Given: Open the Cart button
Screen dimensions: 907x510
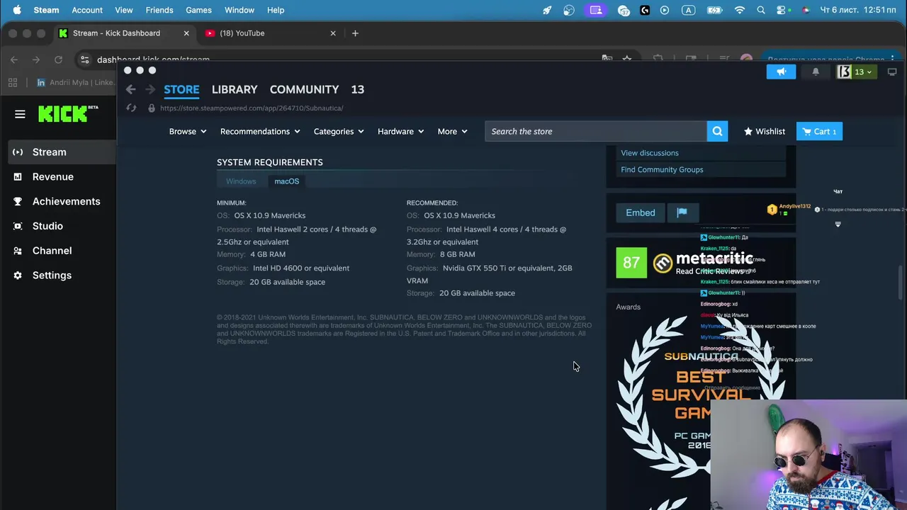Looking at the screenshot, I should point(819,131).
